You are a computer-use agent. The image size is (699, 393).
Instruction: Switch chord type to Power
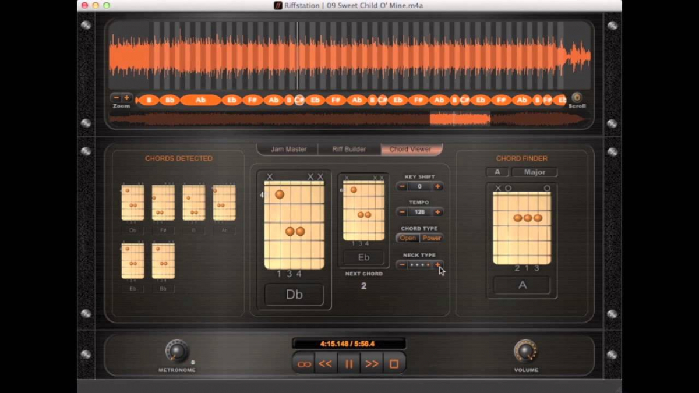pyautogui.click(x=432, y=238)
